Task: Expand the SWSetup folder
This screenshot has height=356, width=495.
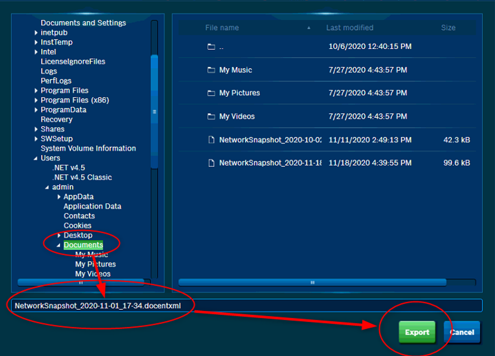Action: point(36,139)
